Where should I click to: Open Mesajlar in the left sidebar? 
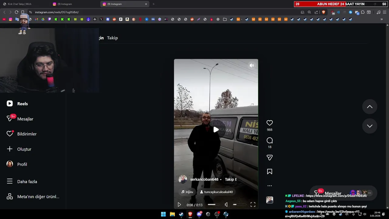pos(20,119)
